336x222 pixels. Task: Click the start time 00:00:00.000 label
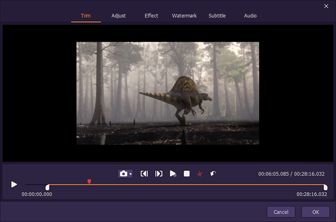(37, 194)
